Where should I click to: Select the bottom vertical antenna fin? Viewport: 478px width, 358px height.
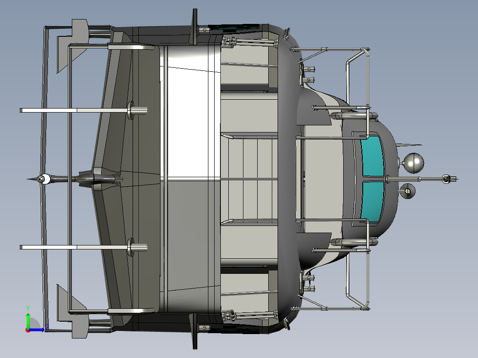coord(194,331)
